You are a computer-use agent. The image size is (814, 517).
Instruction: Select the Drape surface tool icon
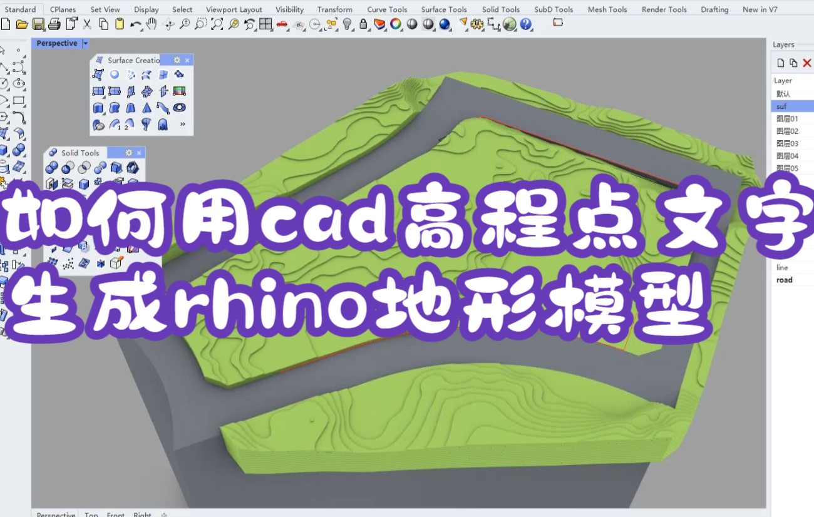click(162, 124)
